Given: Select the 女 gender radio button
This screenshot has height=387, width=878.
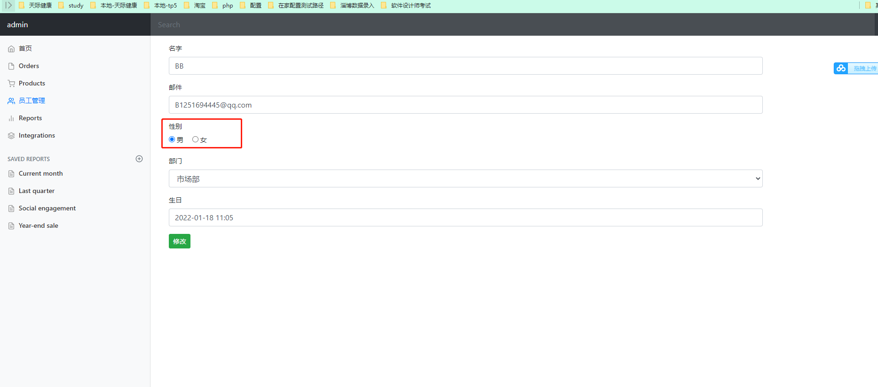Looking at the screenshot, I should click(x=195, y=139).
